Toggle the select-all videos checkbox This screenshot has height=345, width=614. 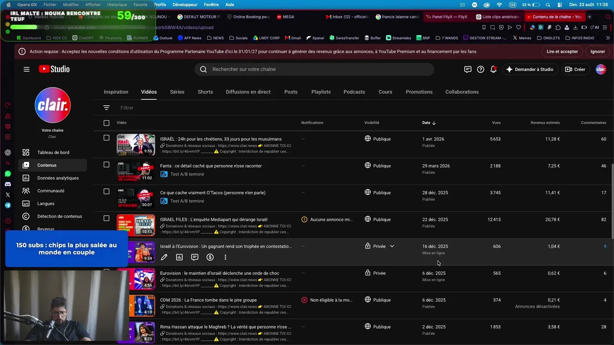click(106, 123)
